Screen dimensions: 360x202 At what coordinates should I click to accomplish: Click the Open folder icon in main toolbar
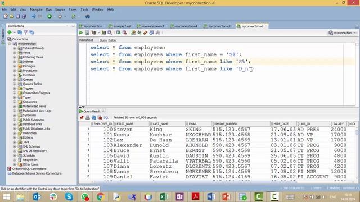click(x=11, y=16)
